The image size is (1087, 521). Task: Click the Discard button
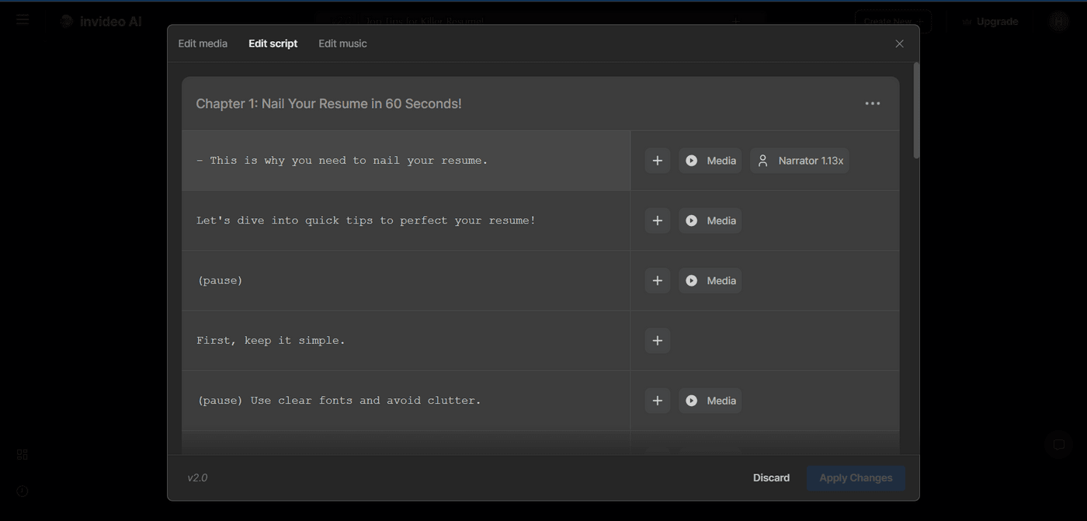(x=771, y=478)
